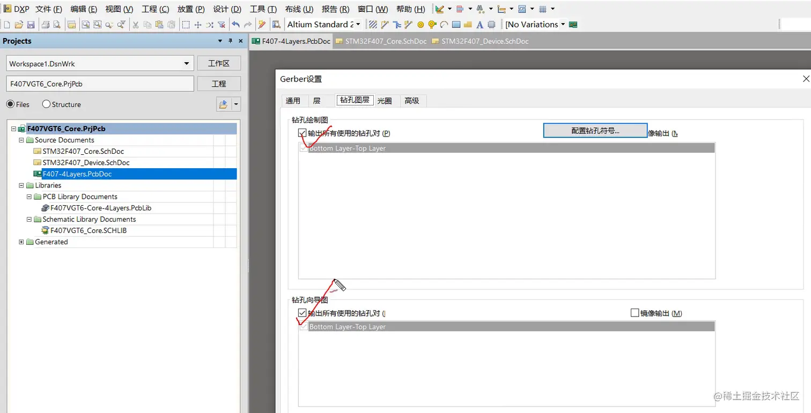Choose the select-inside-area dashed rectangle tool
This screenshot has width=811, height=413.
coord(186,25)
